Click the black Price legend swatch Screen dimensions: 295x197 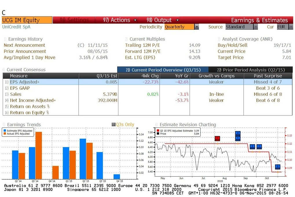(158, 134)
